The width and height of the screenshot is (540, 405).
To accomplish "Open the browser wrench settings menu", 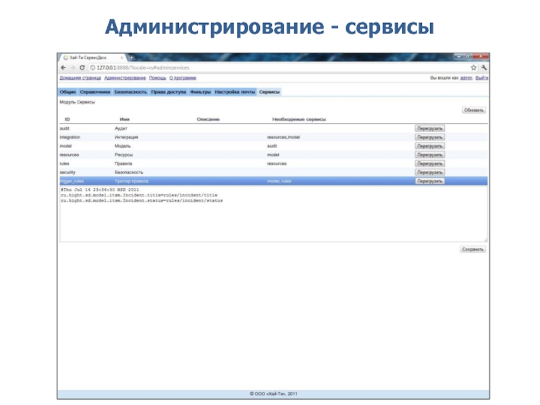I will coord(485,67).
